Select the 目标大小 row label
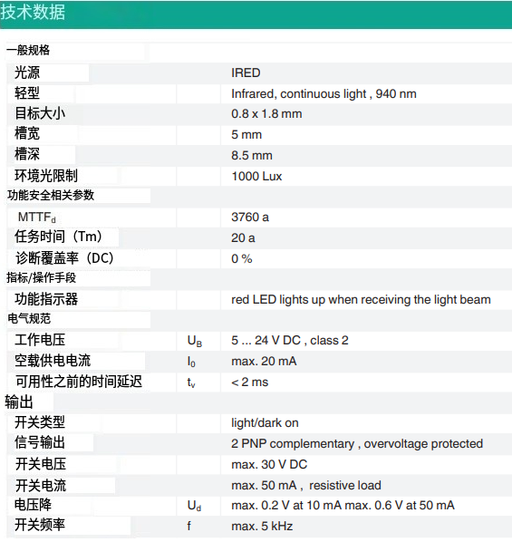 tap(40, 113)
